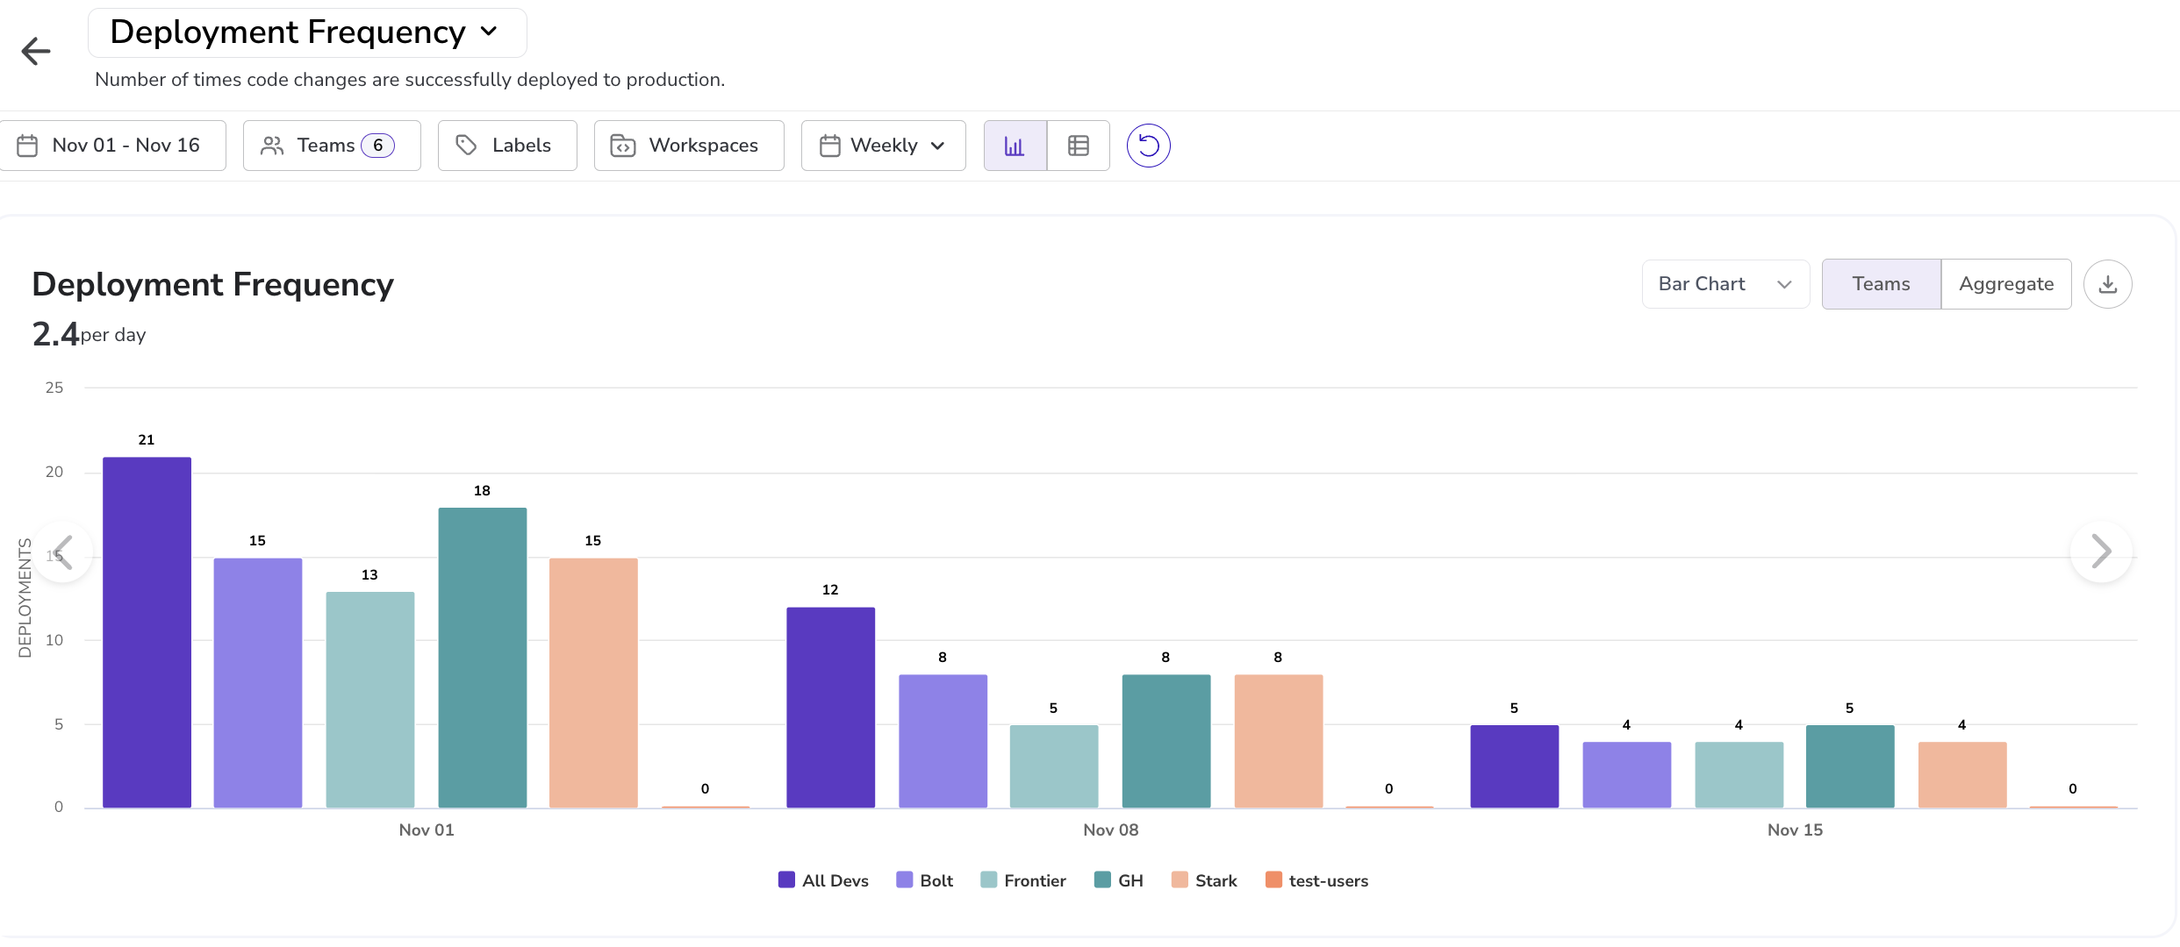This screenshot has width=2180, height=947.
Task: Open the Bar Chart type dropdown
Action: [x=1725, y=284]
